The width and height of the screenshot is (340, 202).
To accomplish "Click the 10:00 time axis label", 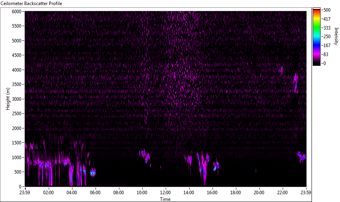I will [x=142, y=193].
